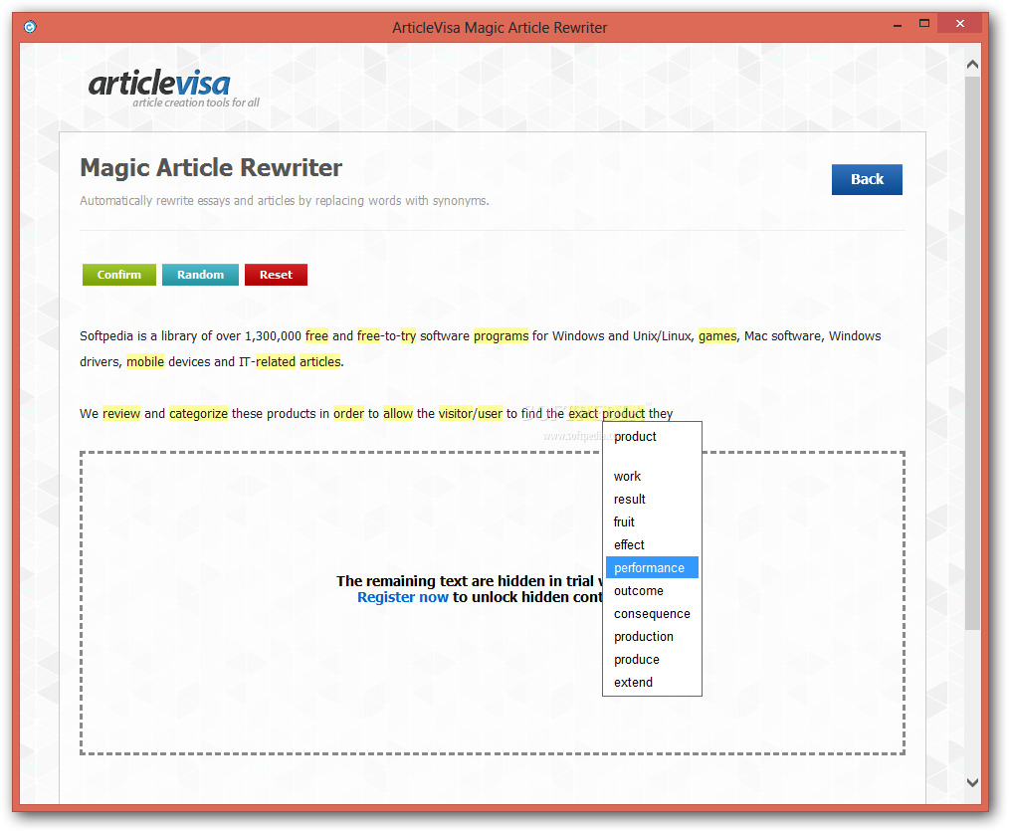Click highlighted word 'free' before 'and'
1009x832 pixels.
316,336
